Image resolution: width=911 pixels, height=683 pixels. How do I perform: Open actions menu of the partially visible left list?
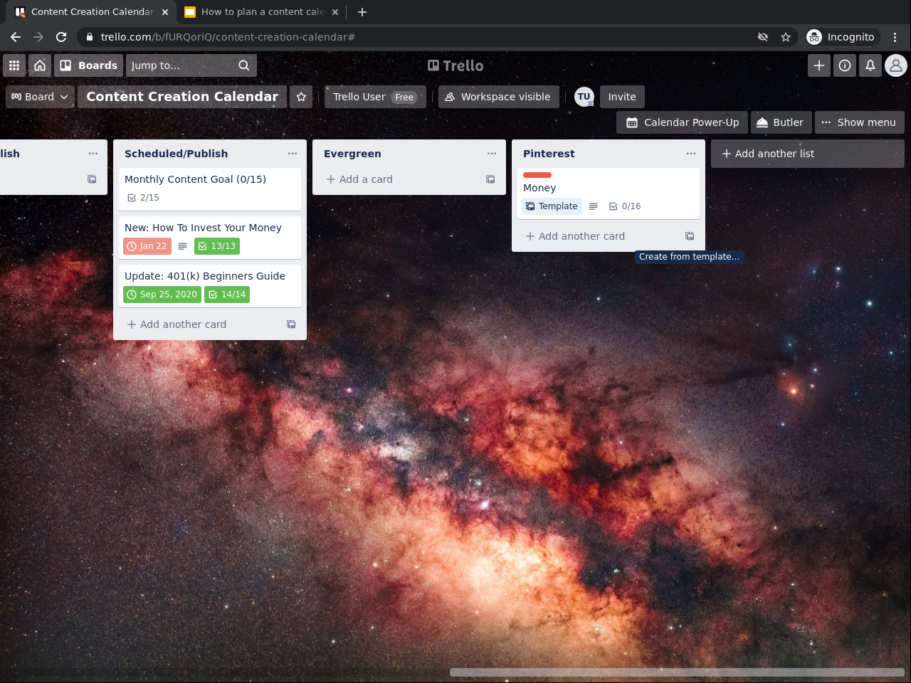(x=93, y=154)
